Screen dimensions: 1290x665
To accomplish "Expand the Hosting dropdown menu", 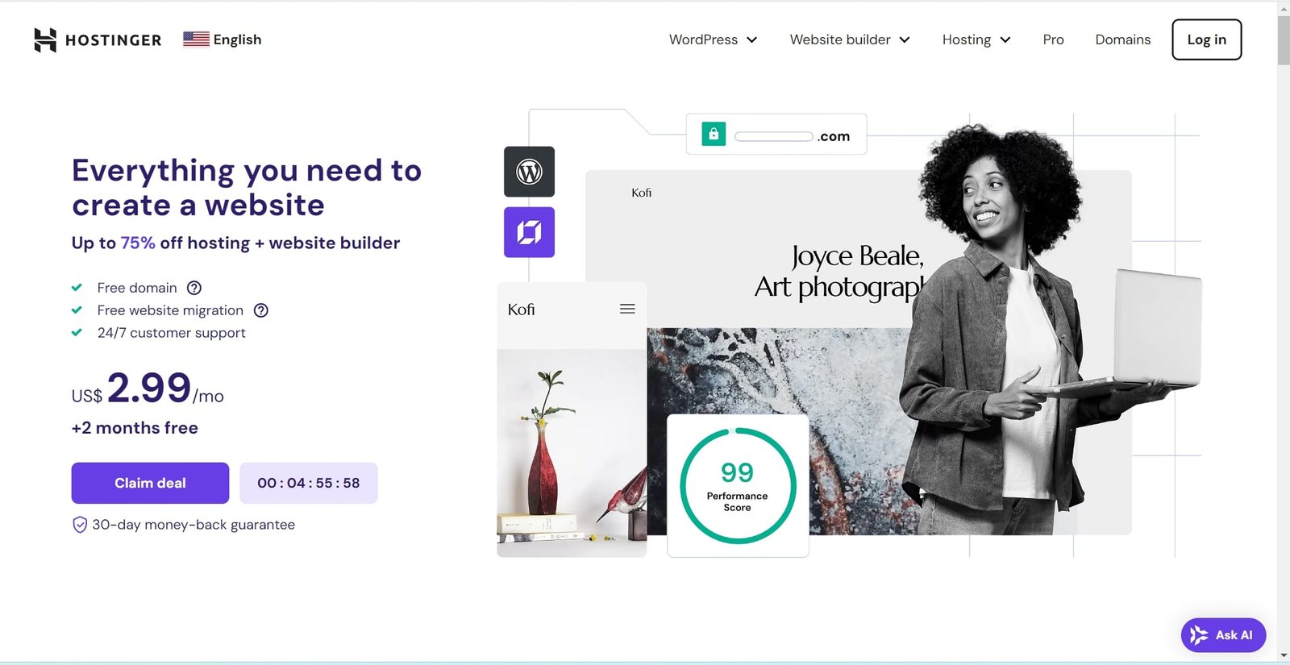I will [x=976, y=39].
